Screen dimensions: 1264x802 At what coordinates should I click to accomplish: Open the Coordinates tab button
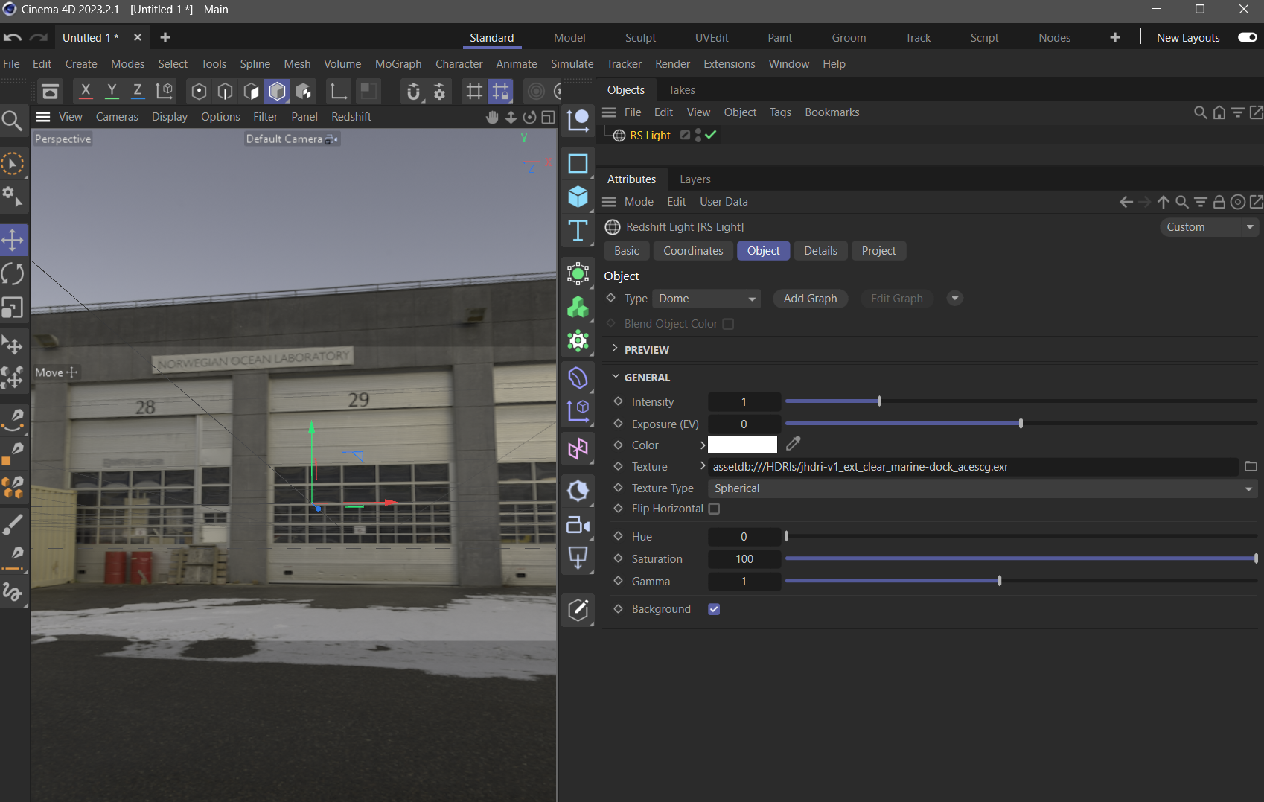point(693,251)
